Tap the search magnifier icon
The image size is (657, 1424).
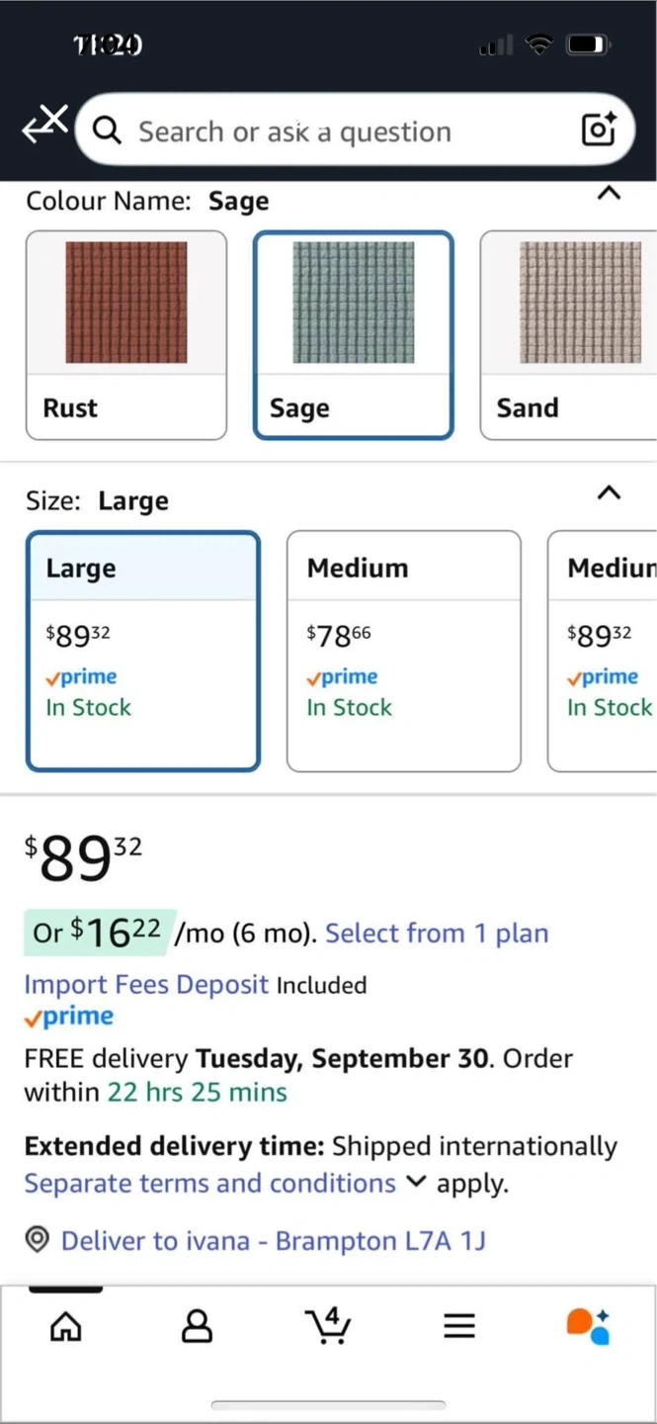[x=107, y=131]
